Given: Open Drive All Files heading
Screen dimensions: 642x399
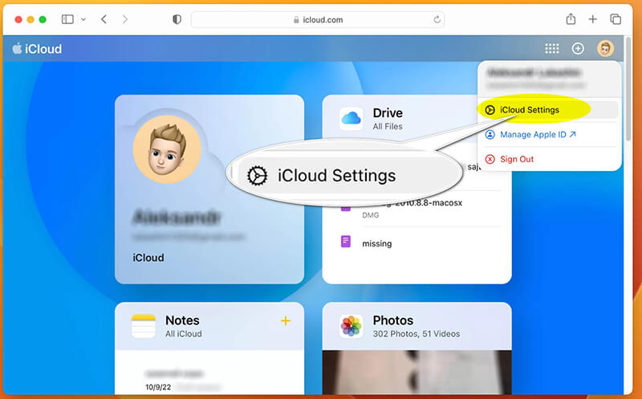Looking at the screenshot, I should [x=388, y=119].
